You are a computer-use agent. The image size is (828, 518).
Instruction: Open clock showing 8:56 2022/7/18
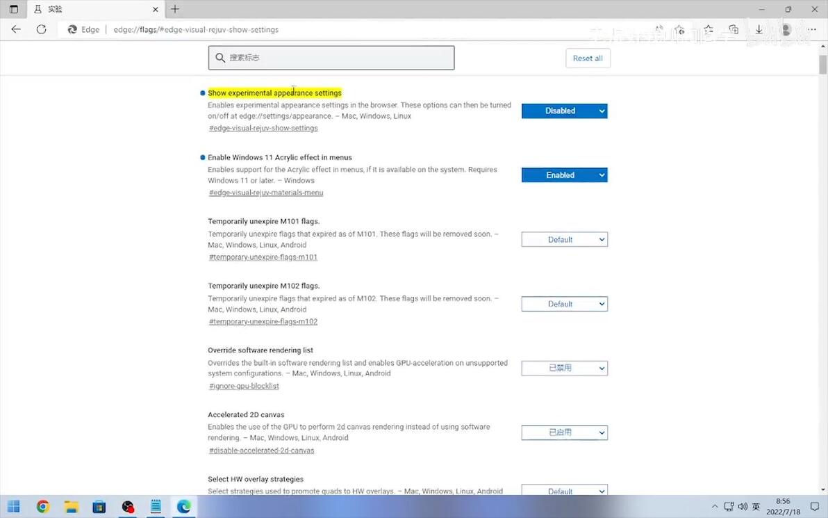783,506
